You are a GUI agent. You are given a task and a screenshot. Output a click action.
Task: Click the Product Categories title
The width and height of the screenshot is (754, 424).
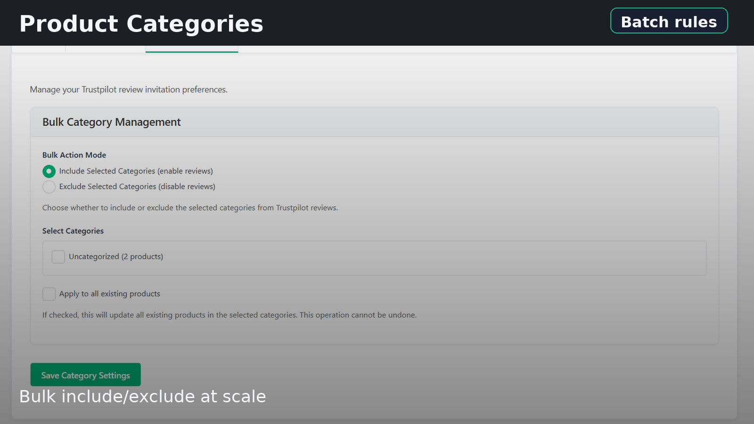(x=141, y=24)
